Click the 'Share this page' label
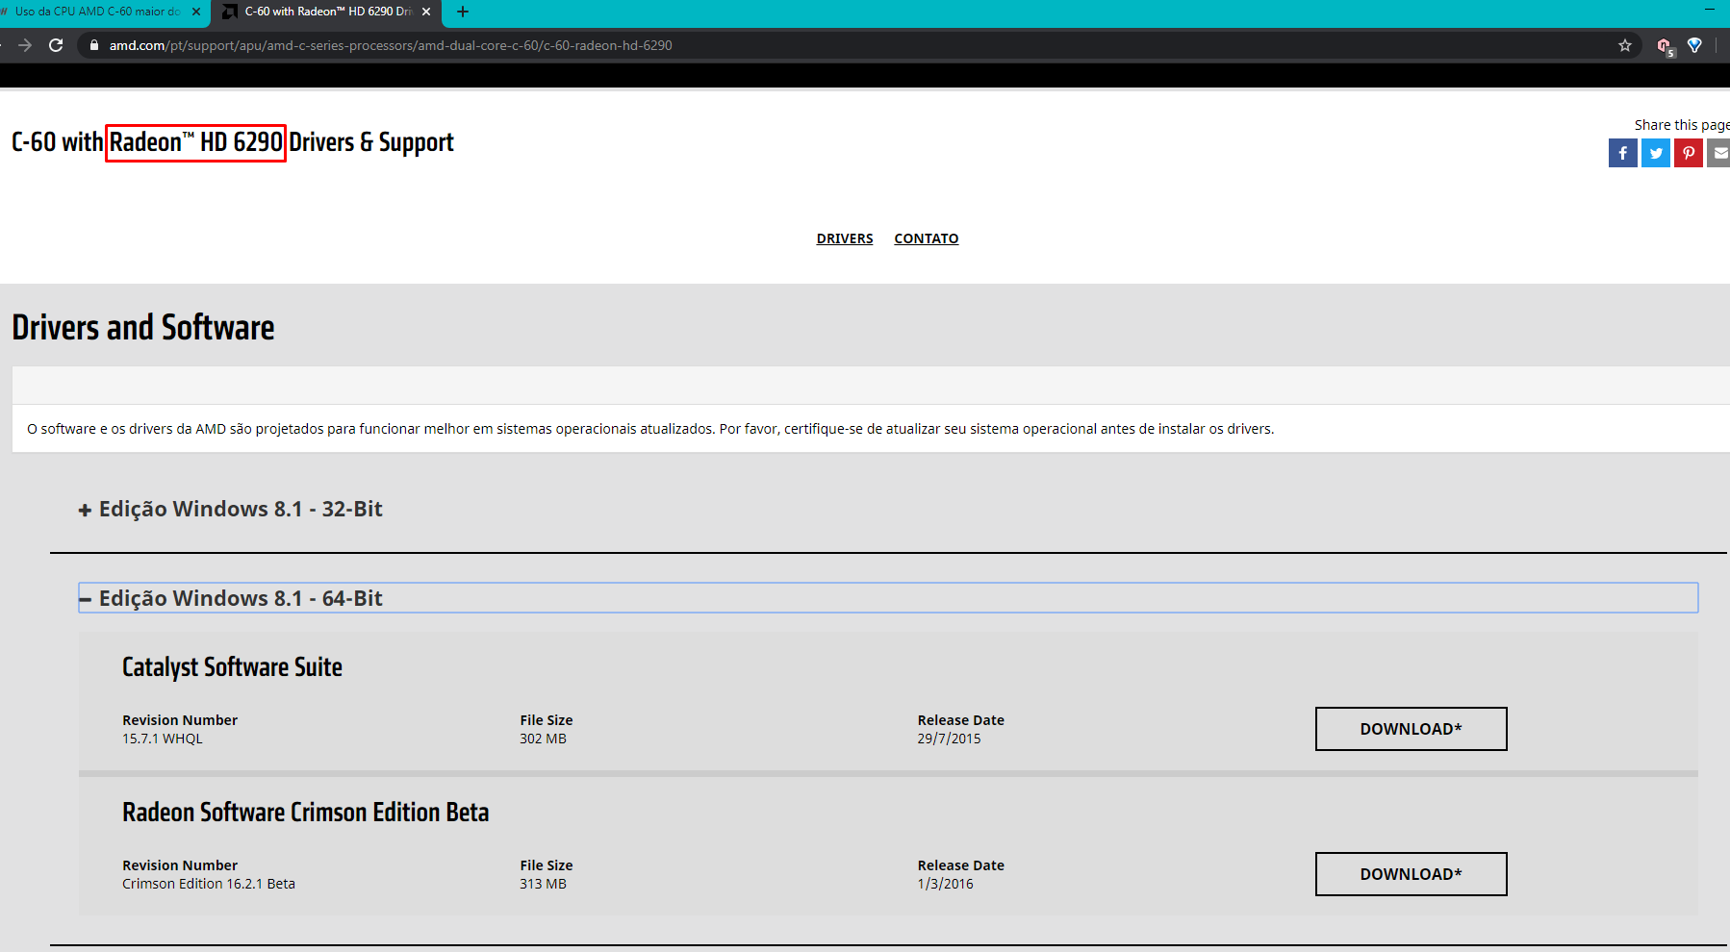This screenshot has height=952, width=1730. (1682, 125)
